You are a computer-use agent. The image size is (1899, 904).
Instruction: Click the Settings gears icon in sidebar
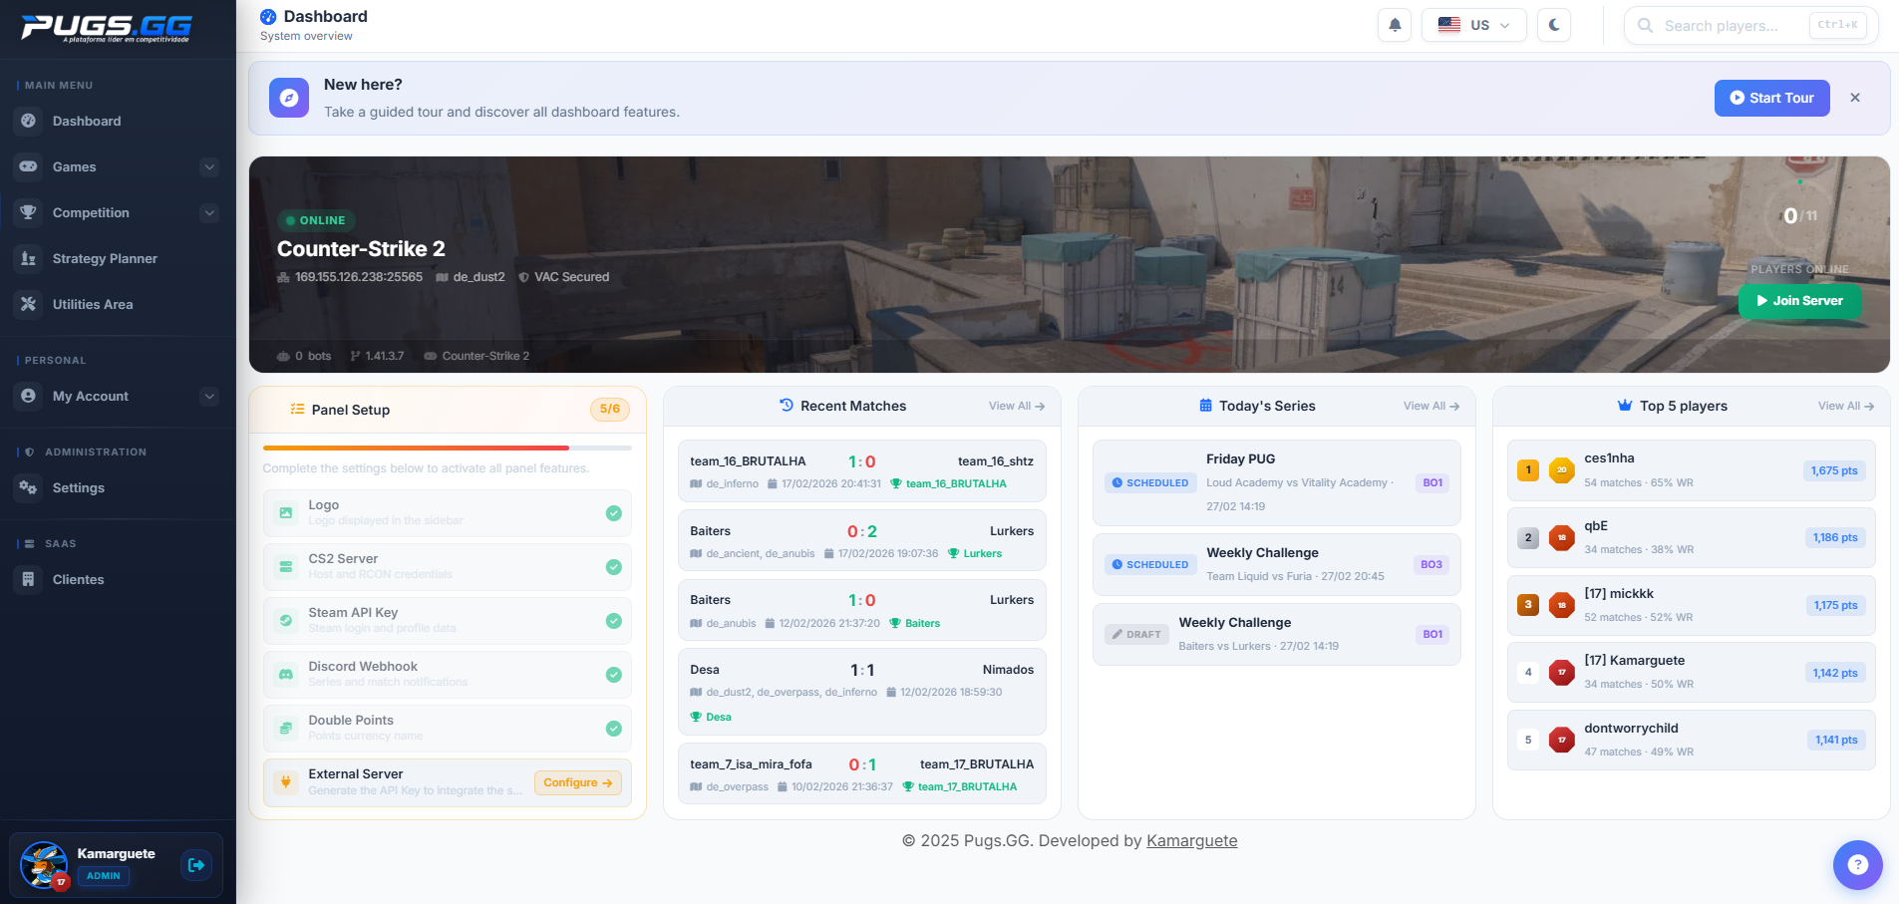29,487
